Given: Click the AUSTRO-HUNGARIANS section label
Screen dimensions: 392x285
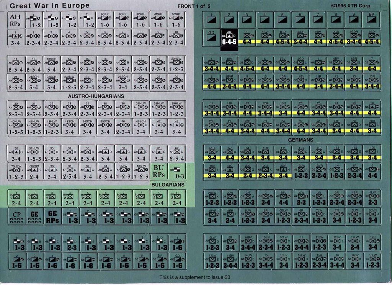Looking at the screenshot, I should [96, 96].
